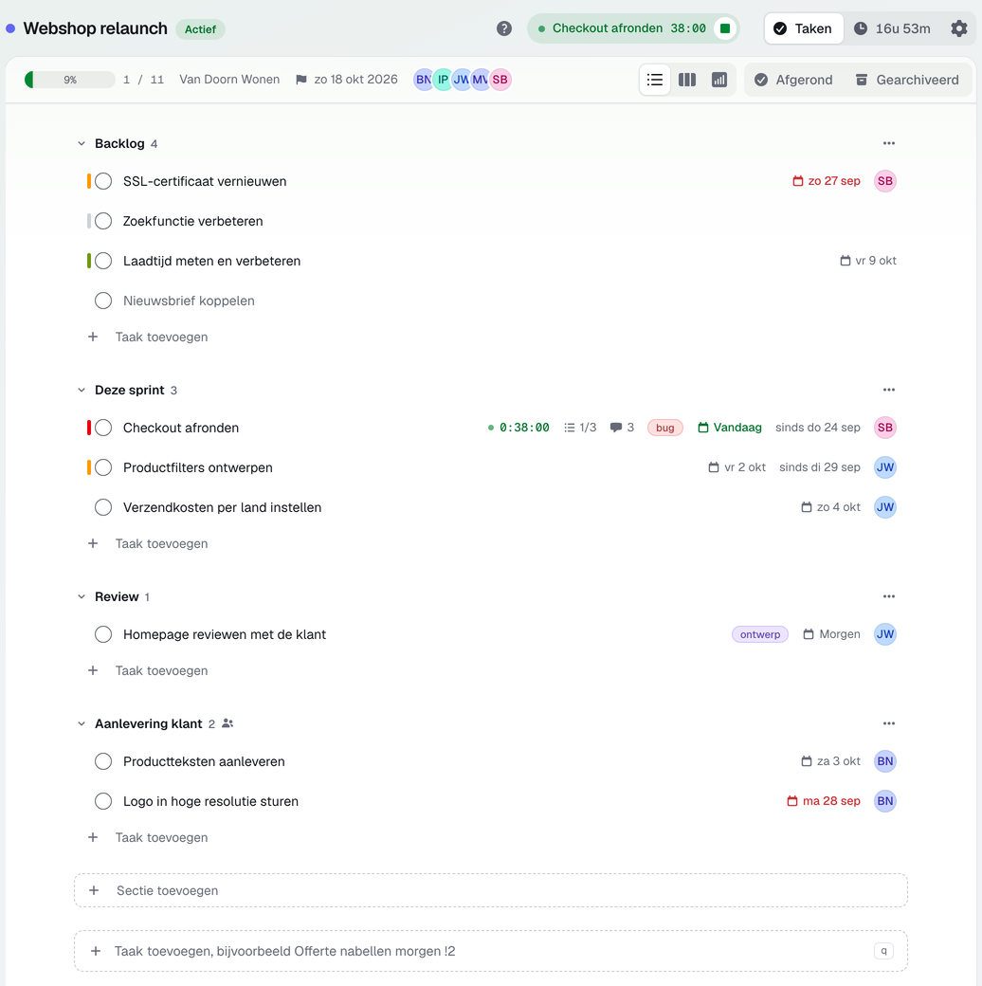Image resolution: width=982 pixels, height=986 pixels.
Task: Mark SSL-certificaat vernieuwen as complete
Action: 103,181
